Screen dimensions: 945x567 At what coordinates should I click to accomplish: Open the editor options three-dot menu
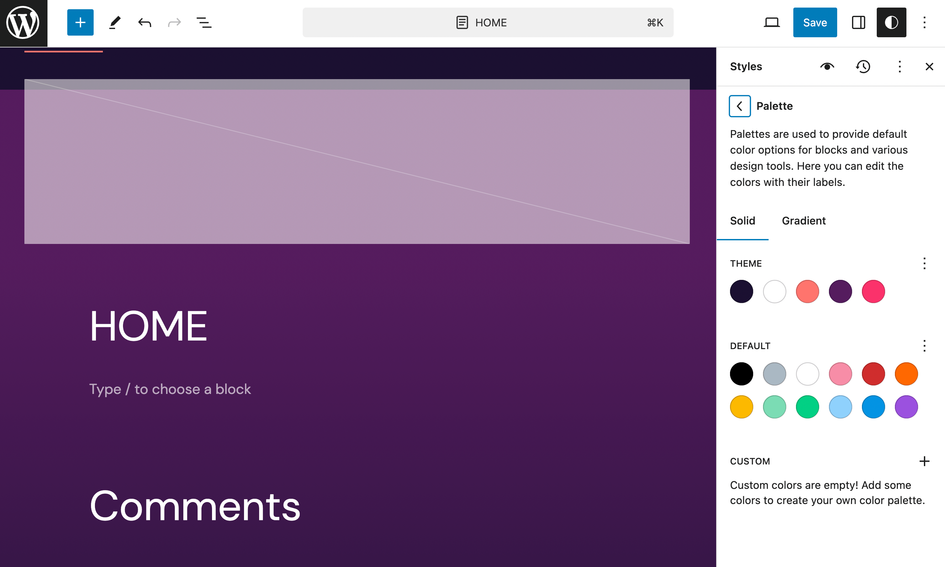[924, 22]
